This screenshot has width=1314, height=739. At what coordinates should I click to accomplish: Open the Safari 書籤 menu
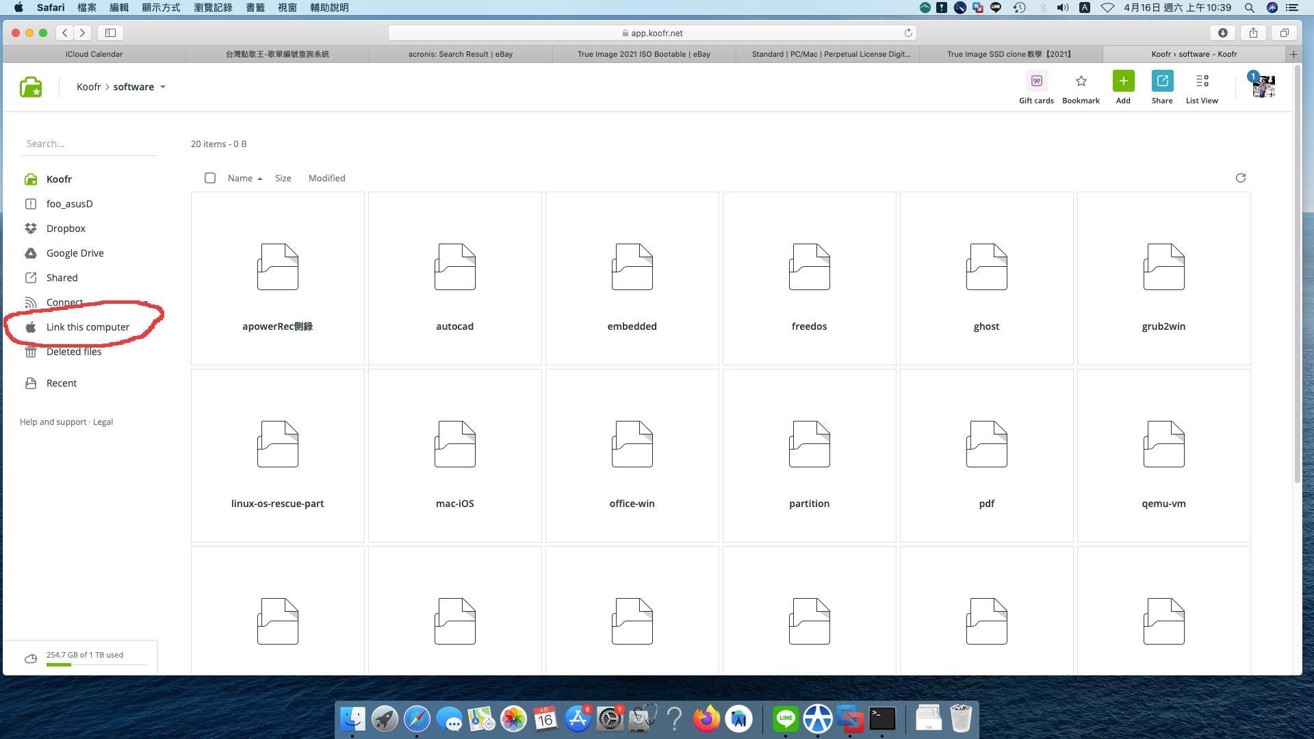(x=255, y=8)
